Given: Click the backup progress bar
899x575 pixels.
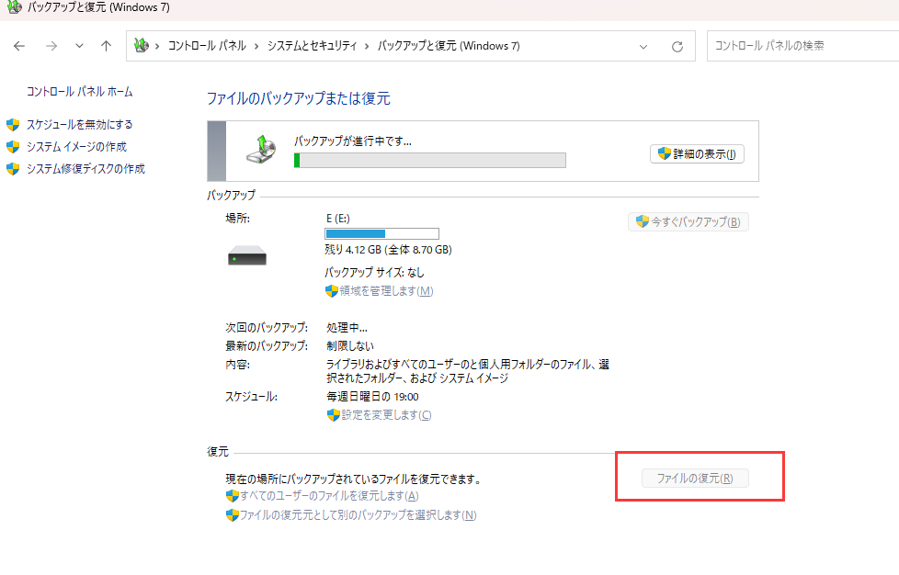Looking at the screenshot, I should pos(429,161).
